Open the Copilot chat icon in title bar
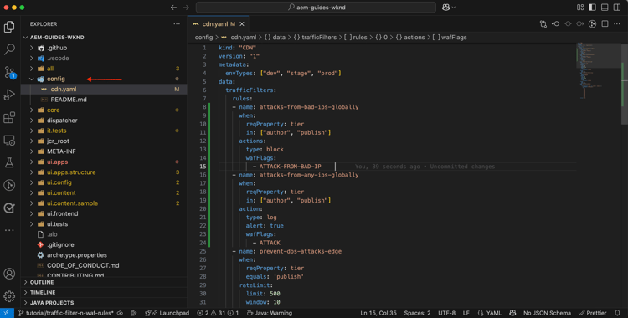 [445, 8]
